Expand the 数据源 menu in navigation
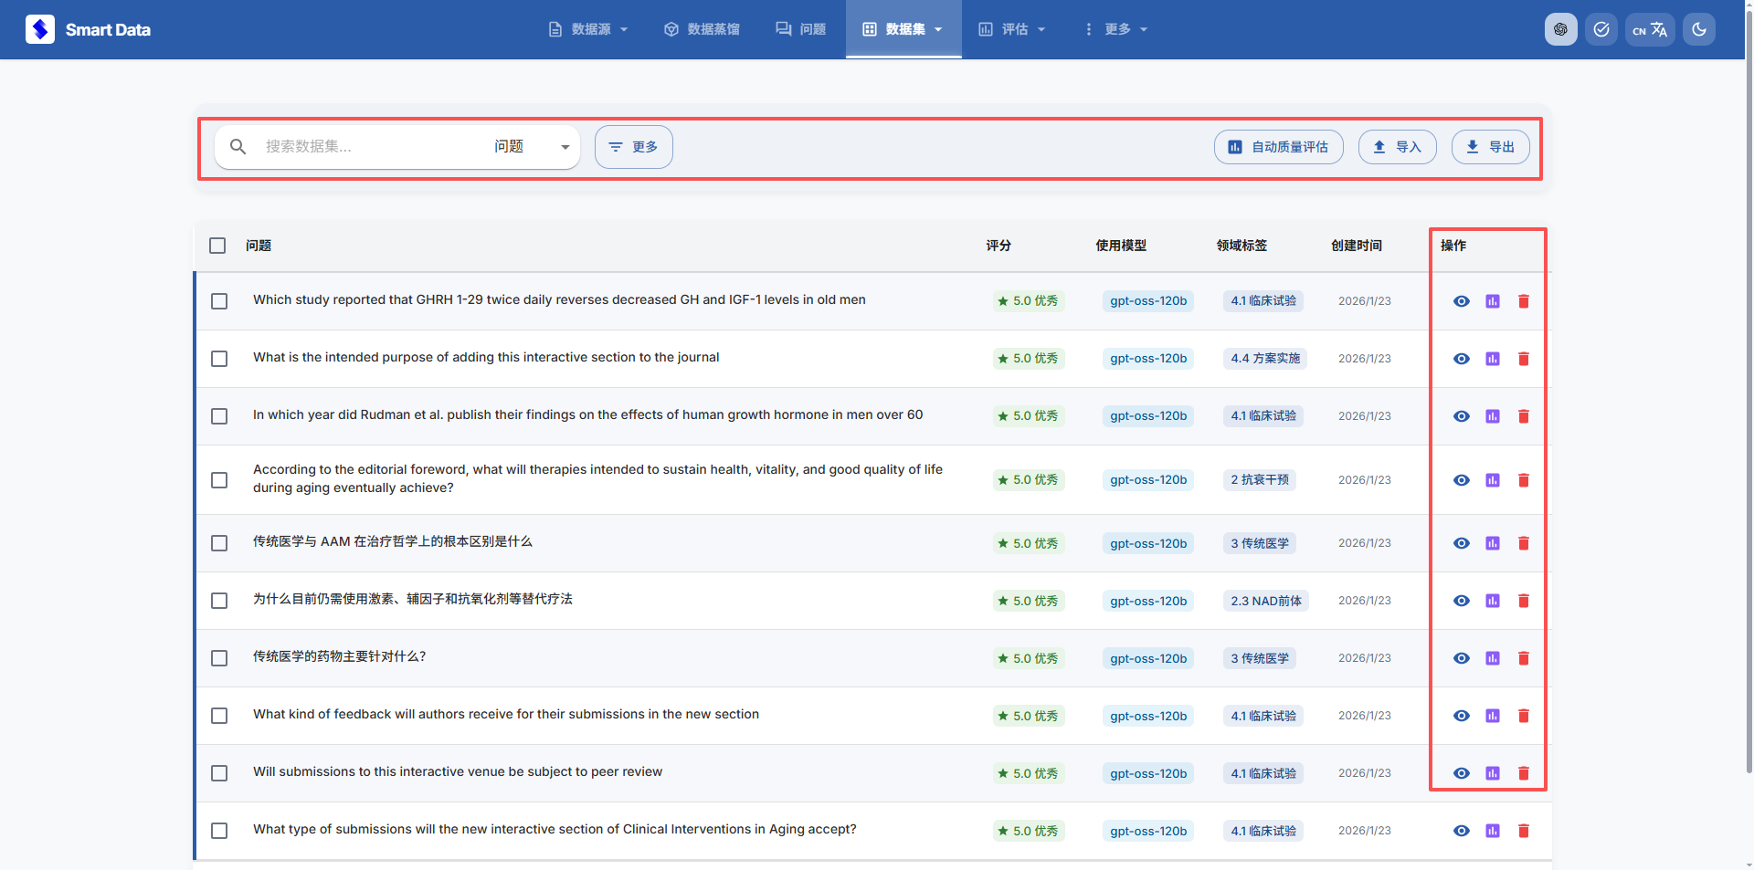 [x=588, y=29]
